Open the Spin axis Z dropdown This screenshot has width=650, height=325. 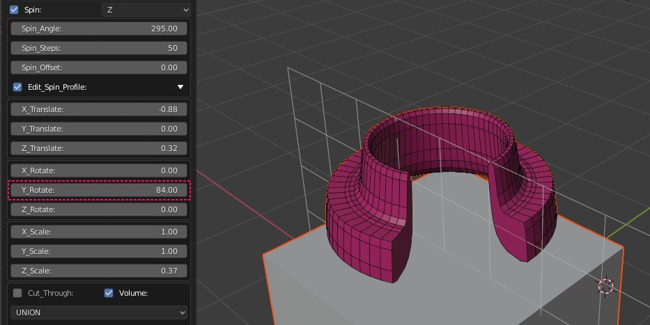click(146, 10)
